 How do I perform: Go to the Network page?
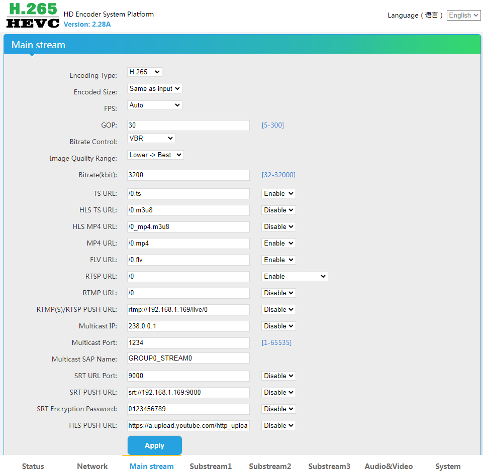[x=92, y=466]
